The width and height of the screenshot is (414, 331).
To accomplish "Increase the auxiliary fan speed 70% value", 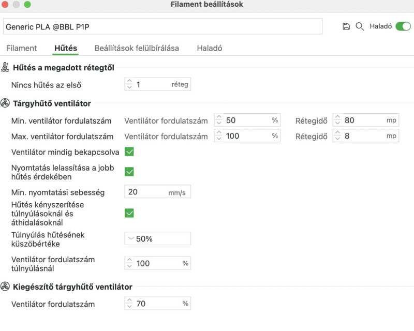I will point(129,300).
